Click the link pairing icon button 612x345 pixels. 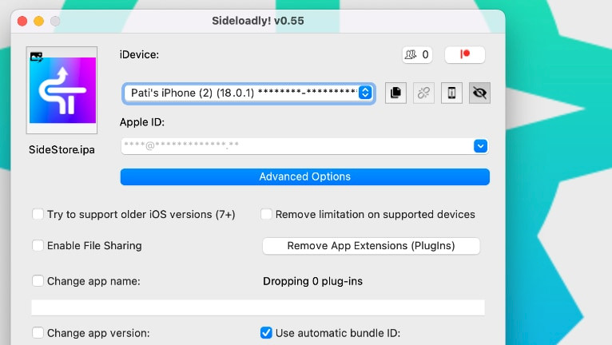[x=424, y=93]
